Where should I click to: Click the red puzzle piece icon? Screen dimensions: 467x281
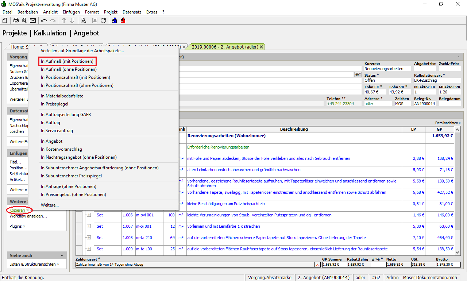pos(123,20)
